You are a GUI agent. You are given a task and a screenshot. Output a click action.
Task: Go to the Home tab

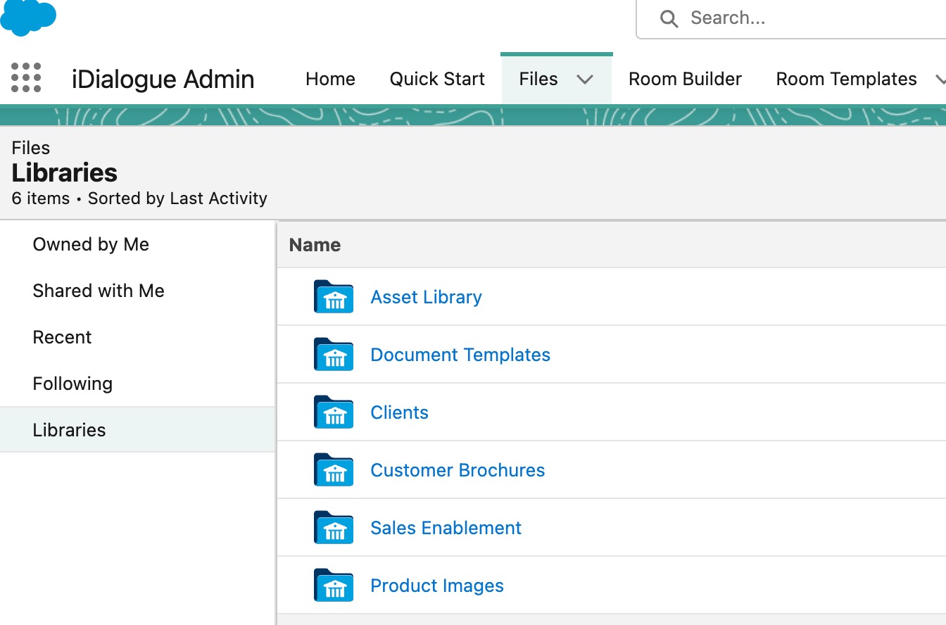(x=330, y=79)
